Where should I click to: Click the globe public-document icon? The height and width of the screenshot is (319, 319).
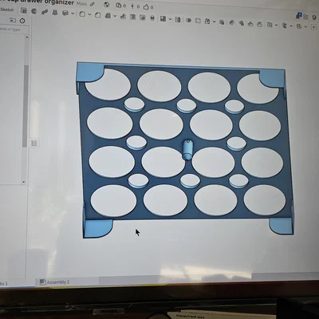[107, 5]
